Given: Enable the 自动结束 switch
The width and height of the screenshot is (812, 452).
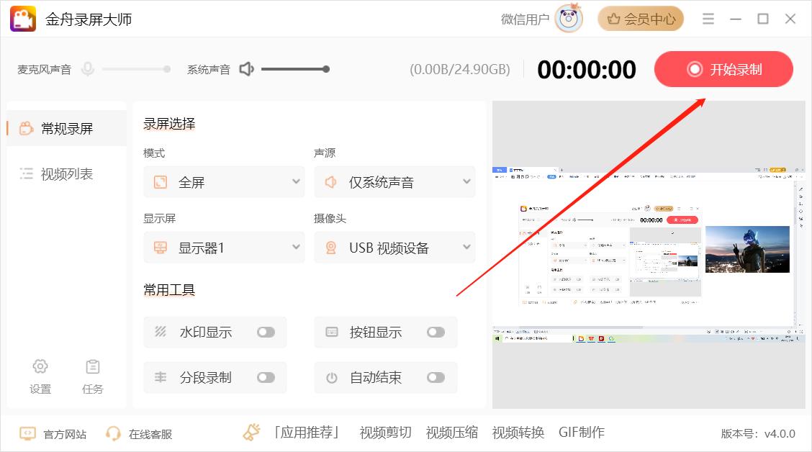Looking at the screenshot, I should coord(436,377).
